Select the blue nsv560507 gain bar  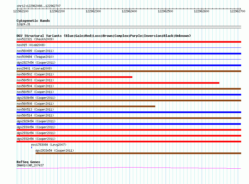[x=129, y=95]
